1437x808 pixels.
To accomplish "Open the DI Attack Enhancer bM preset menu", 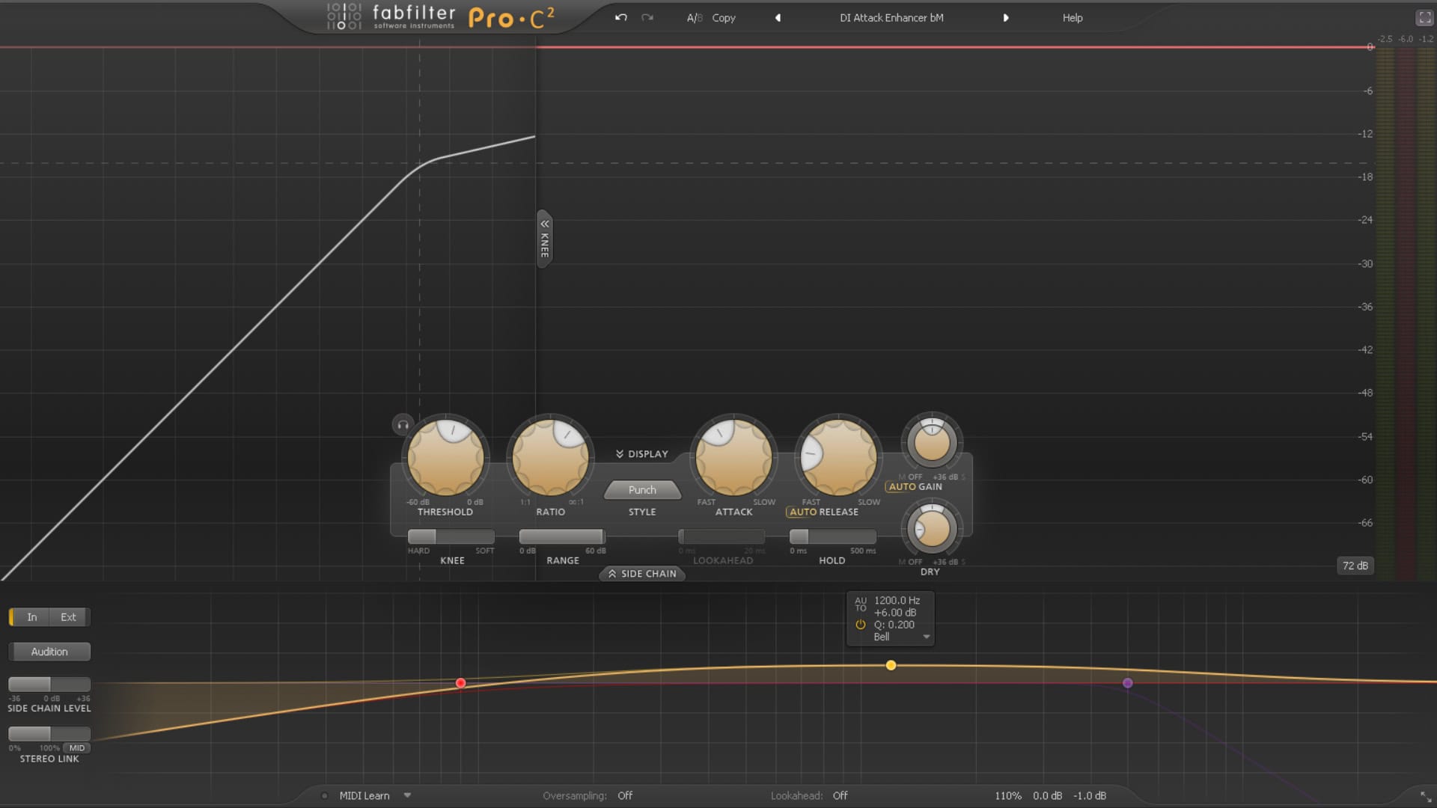I will [x=891, y=18].
